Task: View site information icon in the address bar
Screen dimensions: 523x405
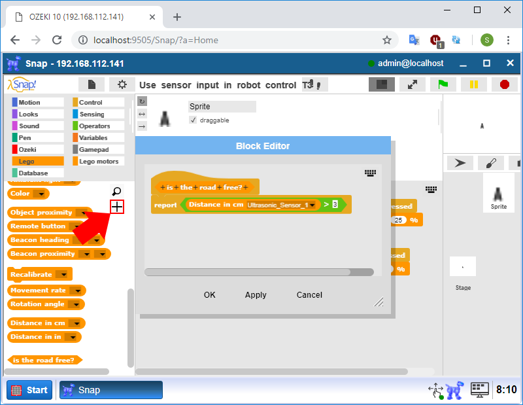Action: click(x=83, y=40)
